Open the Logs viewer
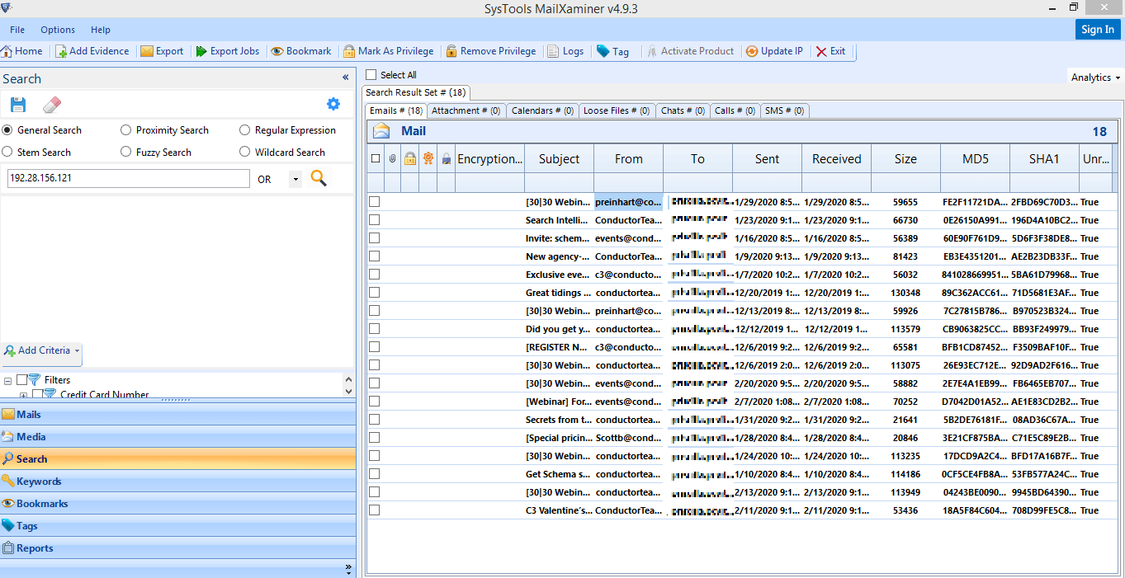 (x=565, y=51)
